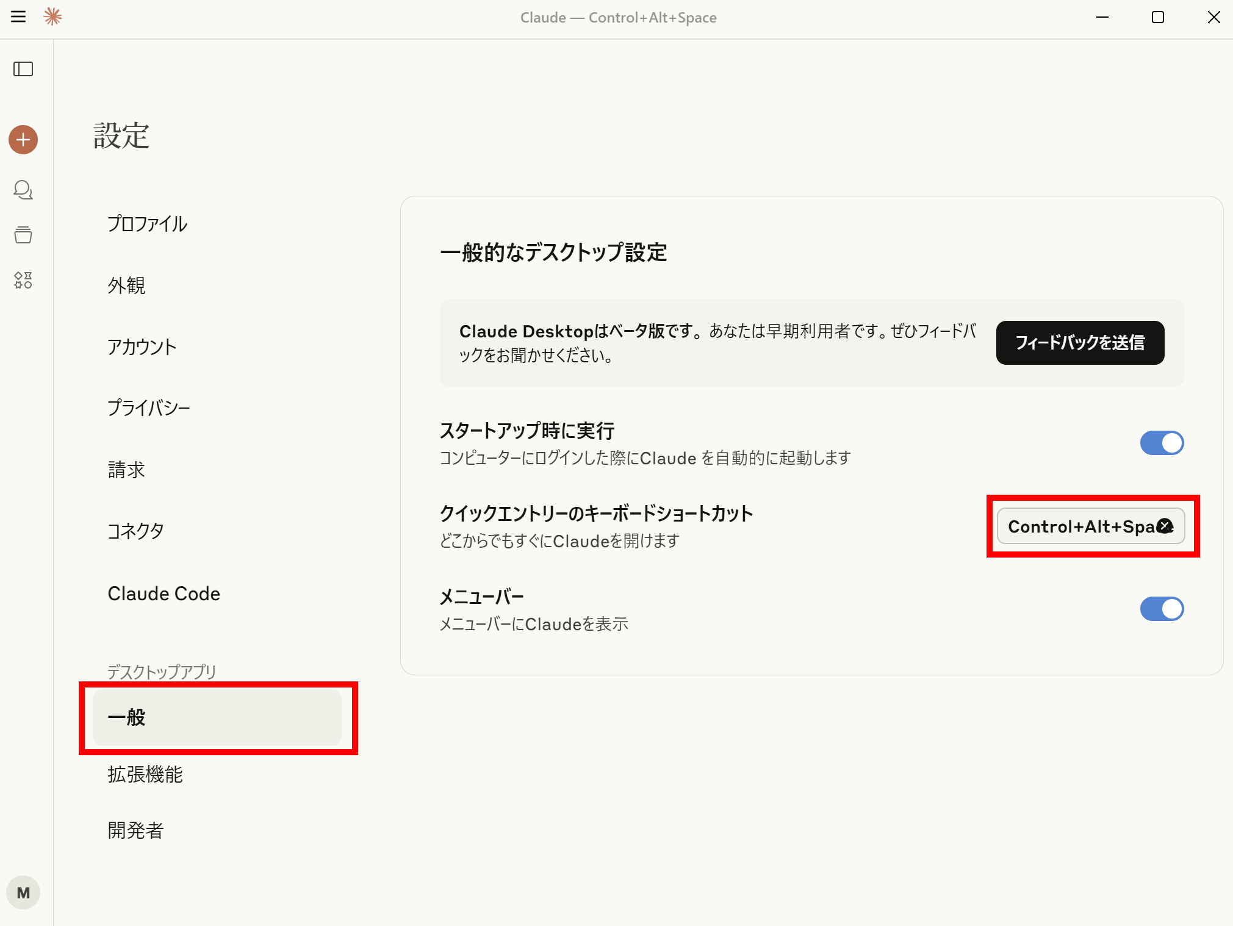Click the Claude starburst logo icon
The image size is (1233, 926).
pos(53,16)
